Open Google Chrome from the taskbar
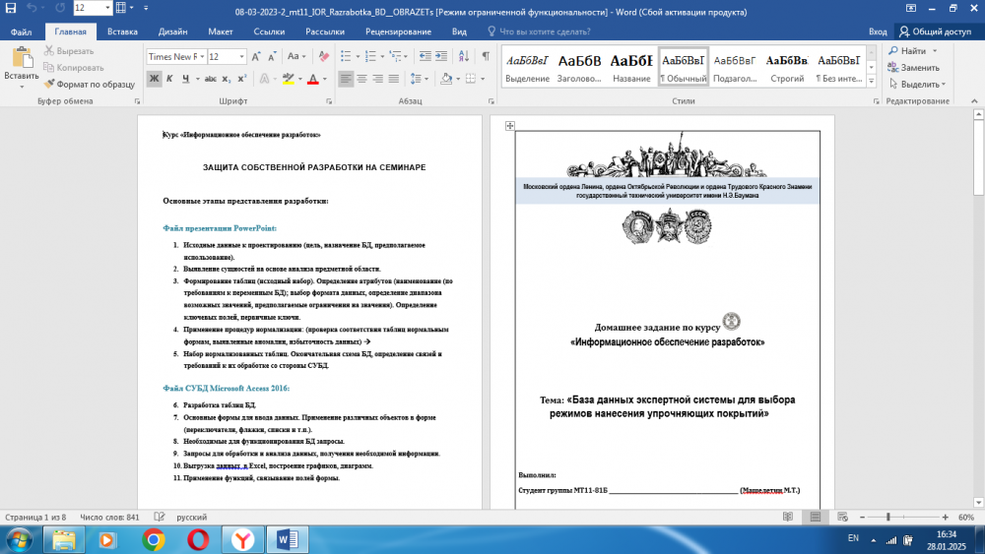985x554 pixels. point(153,539)
